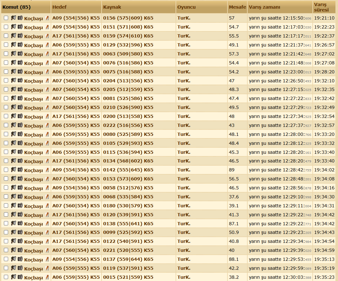Click rename pencil on the 0099 (525|592) row

point(47,233)
